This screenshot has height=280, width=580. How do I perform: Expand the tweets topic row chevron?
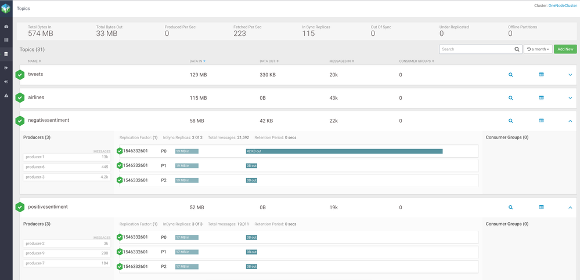[x=570, y=75]
